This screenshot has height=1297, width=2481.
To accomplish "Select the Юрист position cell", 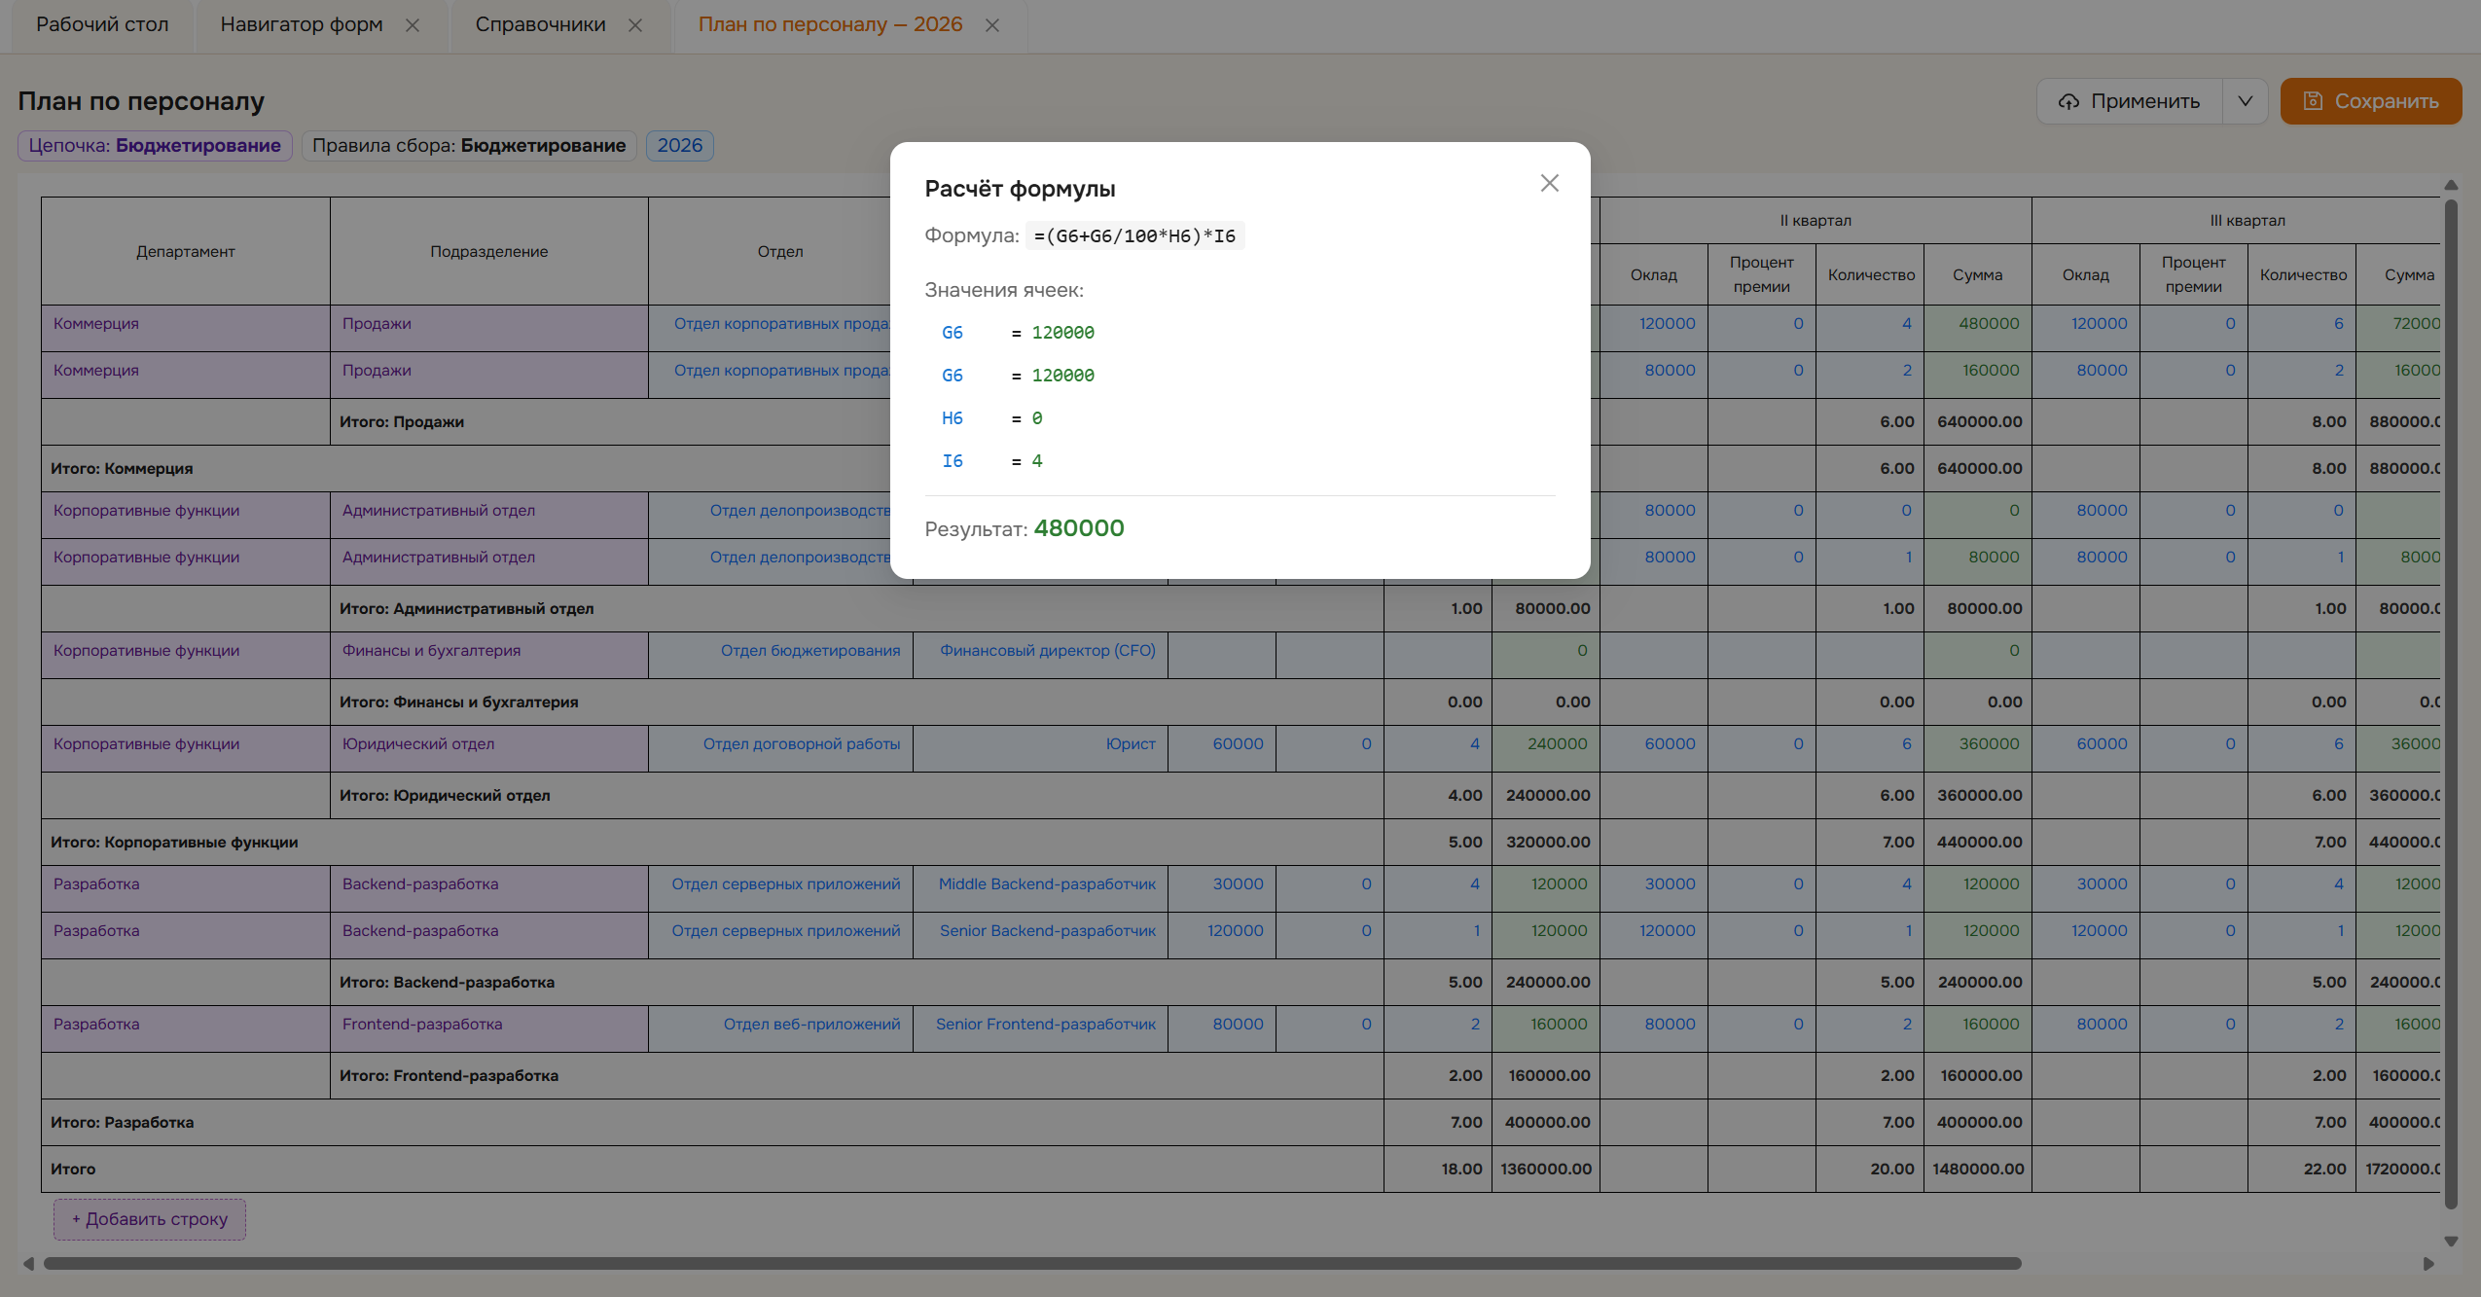I will pos(1040,744).
